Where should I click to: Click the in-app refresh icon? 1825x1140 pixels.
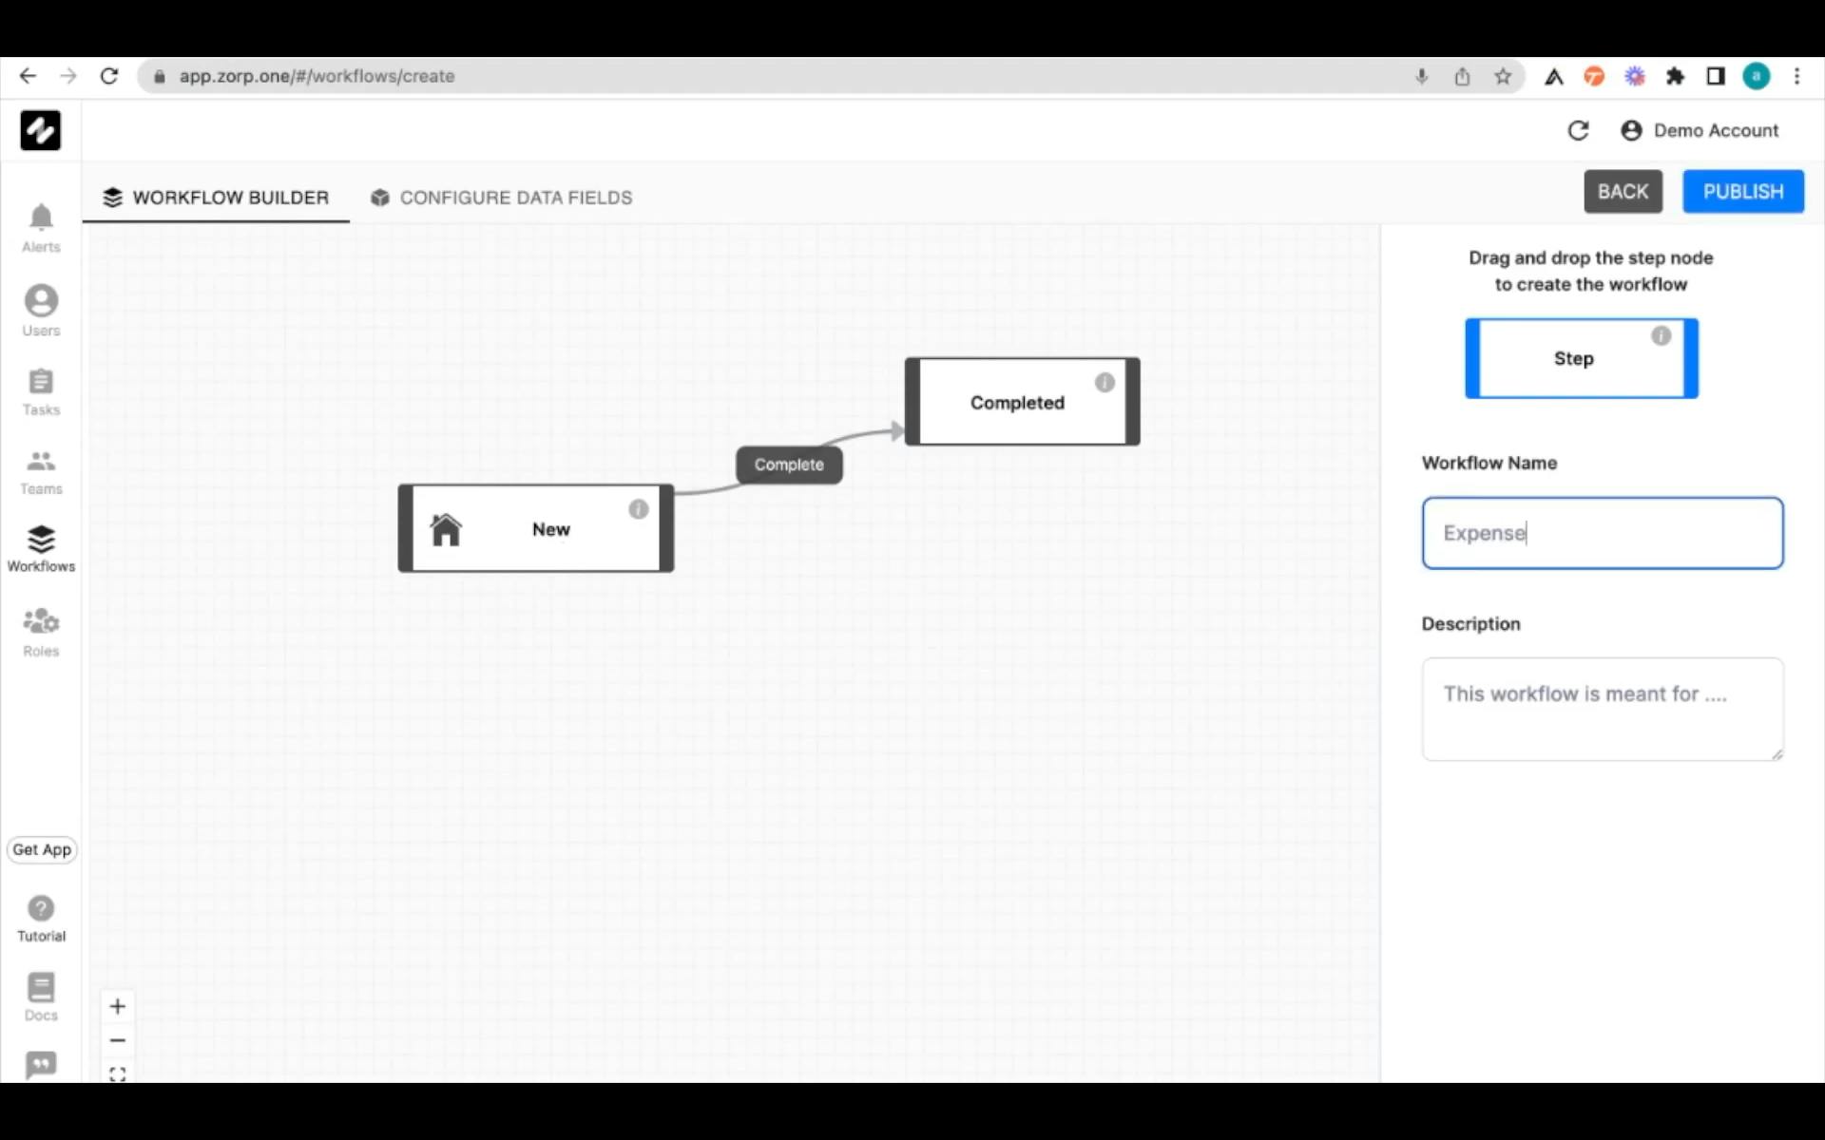click(1578, 130)
